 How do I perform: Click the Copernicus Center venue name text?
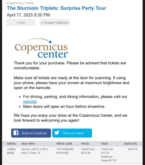click(20, 3)
